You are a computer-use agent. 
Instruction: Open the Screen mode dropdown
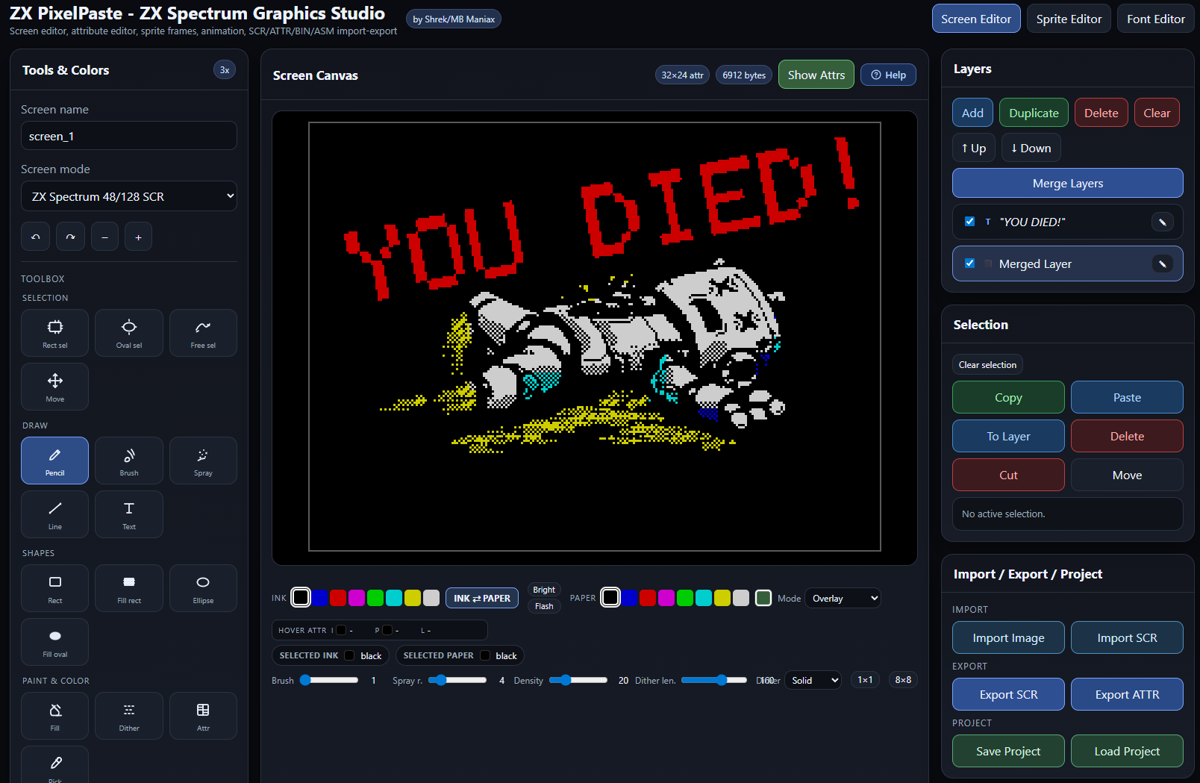click(x=129, y=196)
